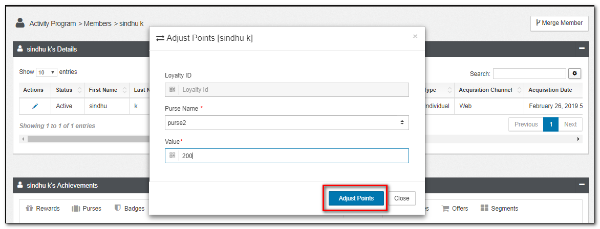The width and height of the screenshot is (600, 229).
Task: Click the Close button in dialog
Action: click(401, 198)
